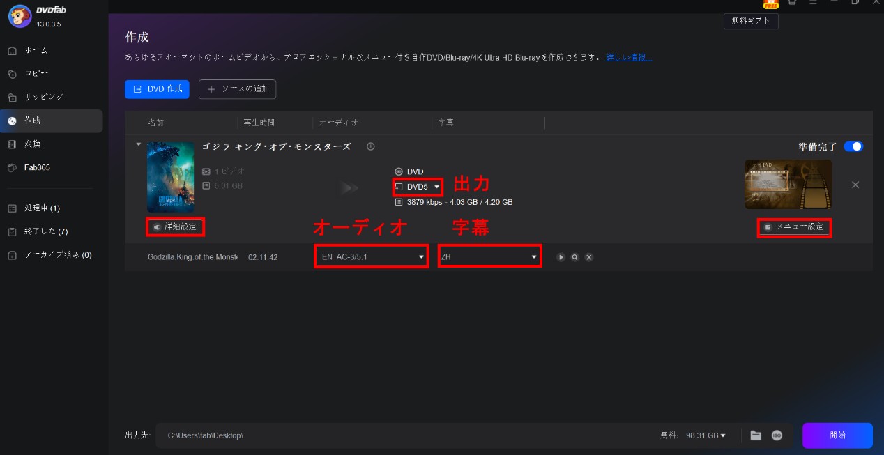Screen dimensions: 884x455
Task: Open the EN AC-3/5.1 audio dropdown
Action: (371, 256)
